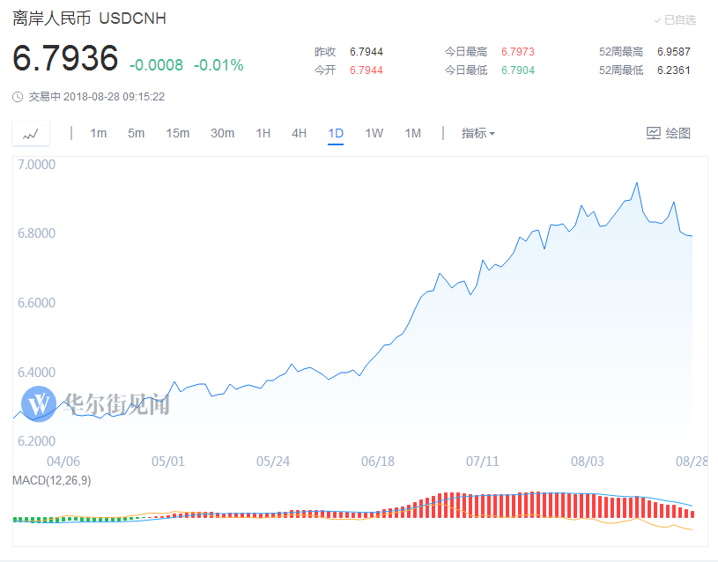Click the 离岸人民币 USDCNH title
This screenshot has height=562, width=718.
point(89,18)
